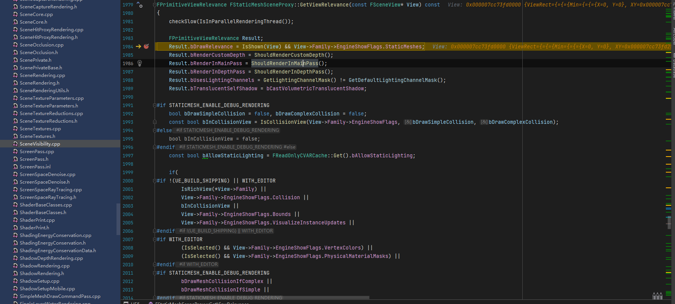Collapse the #if WITH_EDITOR block at line 2007
Image resolution: width=675 pixels, height=304 pixels.
pyautogui.click(x=155, y=239)
